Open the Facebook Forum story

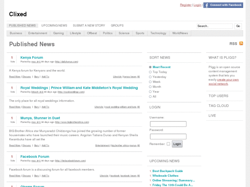point(35,156)
